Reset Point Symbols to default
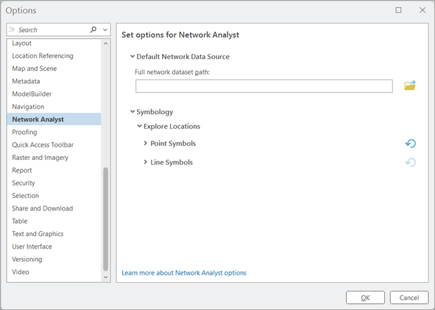 pos(410,143)
